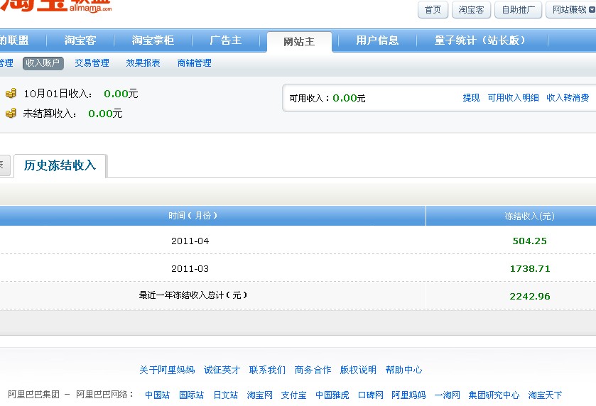Go to 首页 button
This screenshot has height=406, width=596.
coord(433,9)
